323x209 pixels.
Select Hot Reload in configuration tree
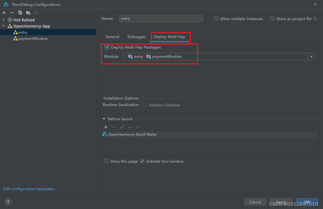tap(24, 20)
